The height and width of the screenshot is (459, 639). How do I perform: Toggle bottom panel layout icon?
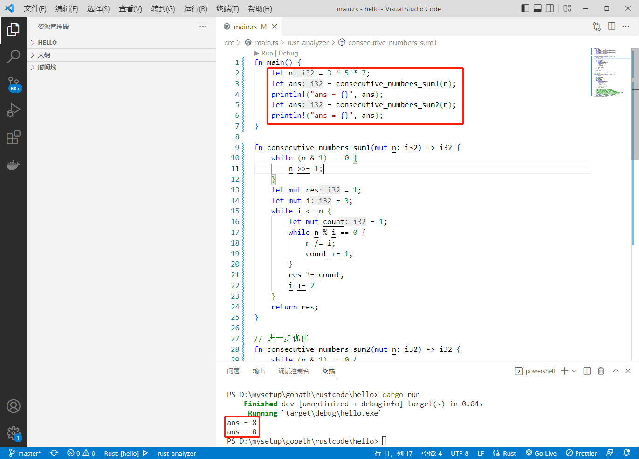537,8
